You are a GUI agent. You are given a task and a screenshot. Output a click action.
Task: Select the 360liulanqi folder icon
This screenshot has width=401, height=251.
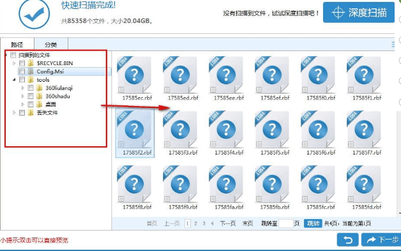(39, 88)
